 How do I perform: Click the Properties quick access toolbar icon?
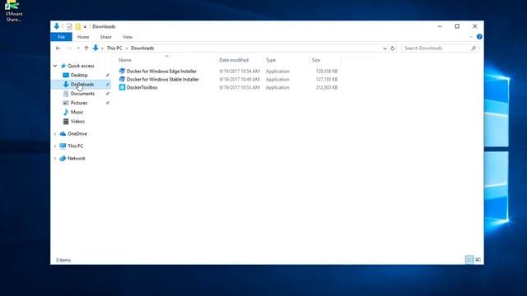(x=69, y=26)
